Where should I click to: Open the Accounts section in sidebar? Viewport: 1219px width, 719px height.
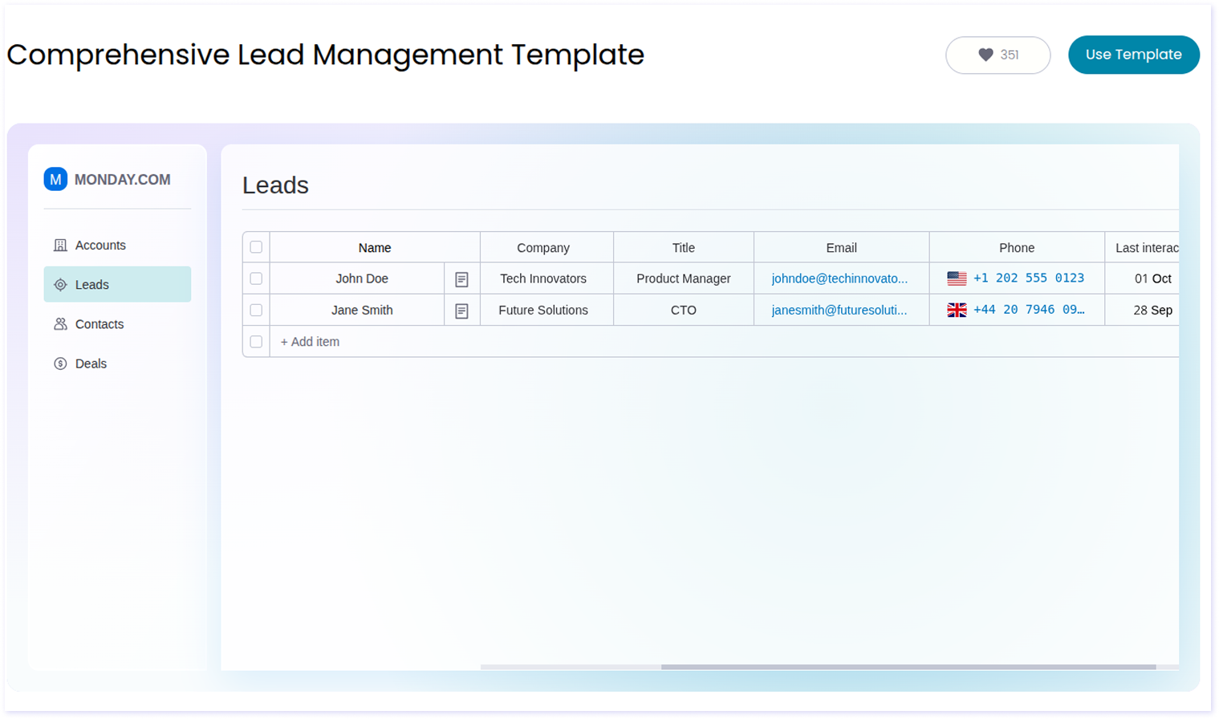tap(117, 245)
